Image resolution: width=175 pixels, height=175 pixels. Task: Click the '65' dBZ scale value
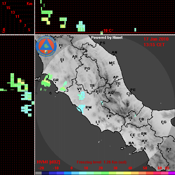coord(167,168)
